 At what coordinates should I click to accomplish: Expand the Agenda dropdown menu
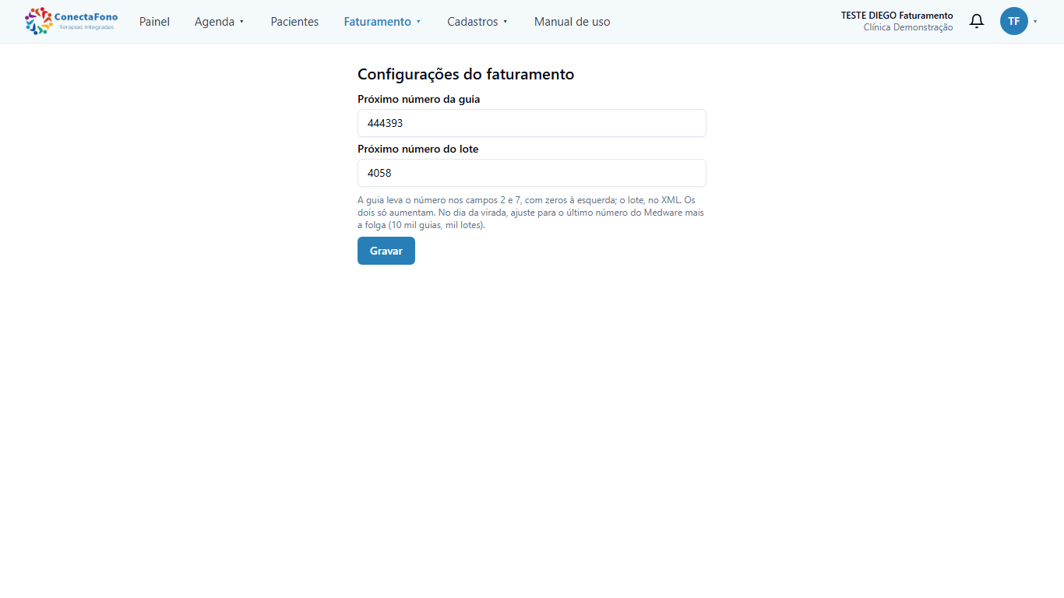tap(220, 22)
